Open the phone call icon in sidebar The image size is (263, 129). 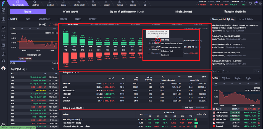(x=4, y=35)
